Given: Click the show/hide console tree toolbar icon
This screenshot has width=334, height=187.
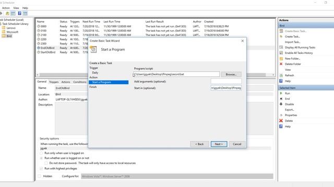Looking at the screenshot, I should [13, 14].
